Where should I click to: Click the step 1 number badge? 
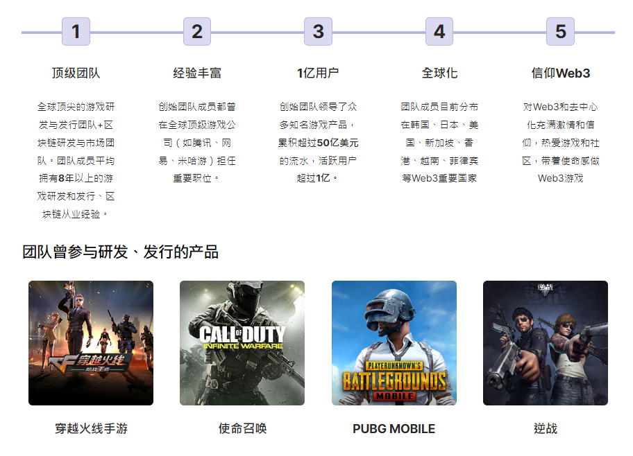pyautogui.click(x=76, y=31)
